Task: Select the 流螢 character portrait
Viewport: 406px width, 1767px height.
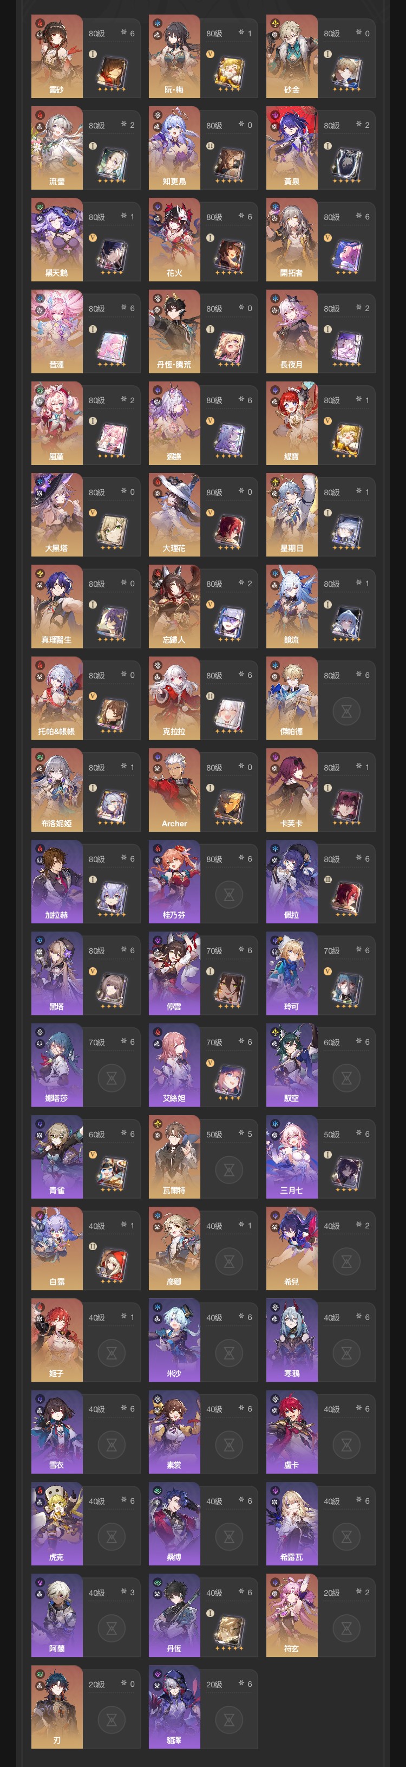Action: (57, 147)
